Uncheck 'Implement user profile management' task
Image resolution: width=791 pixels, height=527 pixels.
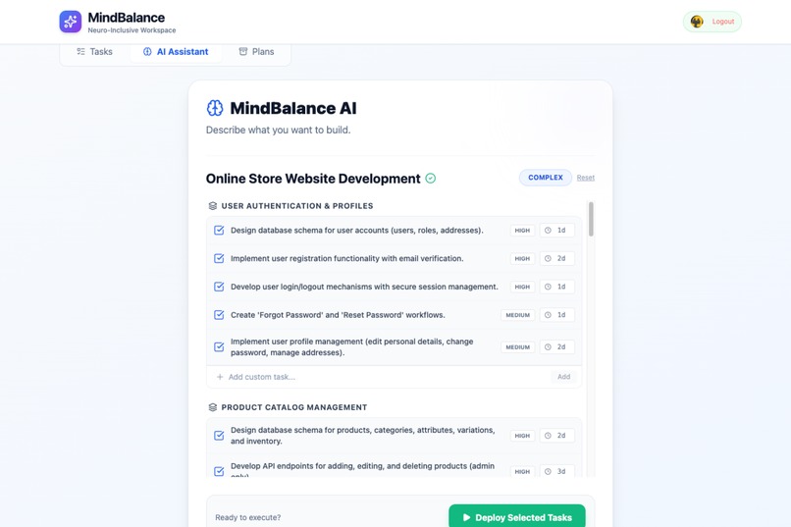tap(219, 347)
